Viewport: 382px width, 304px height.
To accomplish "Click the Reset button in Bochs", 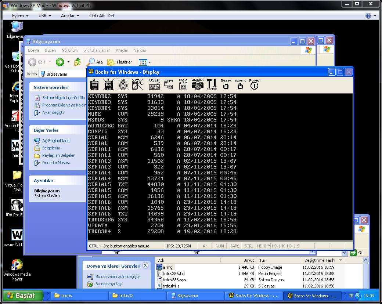I will click(x=226, y=84).
